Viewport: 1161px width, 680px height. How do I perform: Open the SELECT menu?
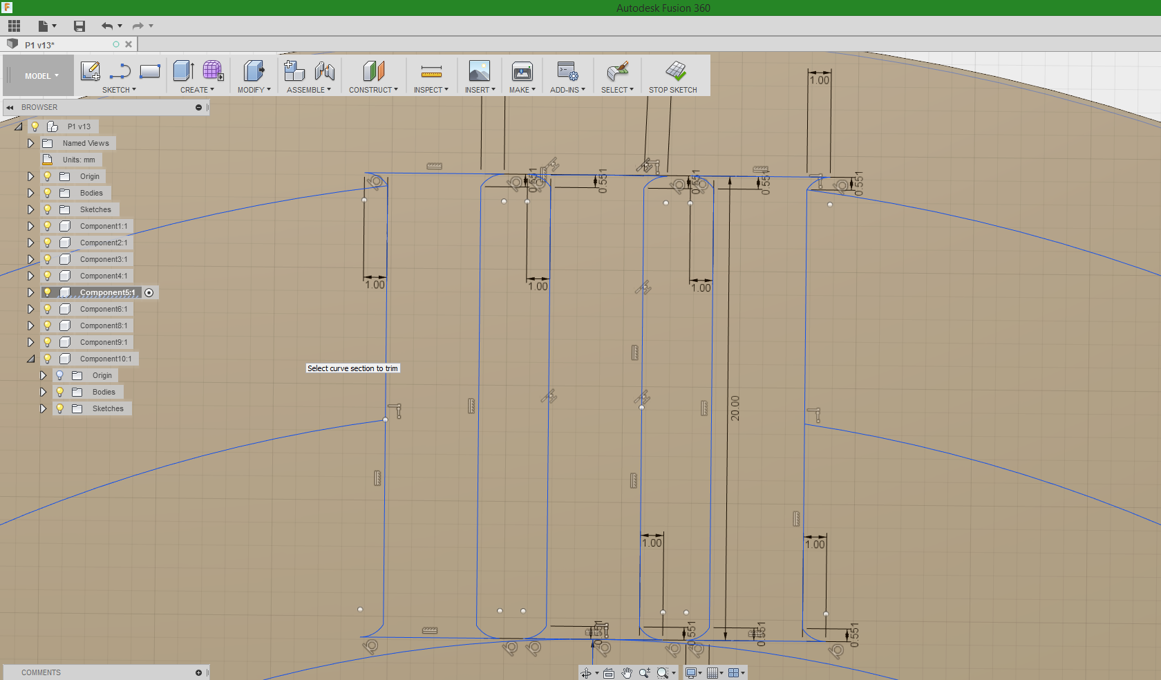tap(617, 90)
